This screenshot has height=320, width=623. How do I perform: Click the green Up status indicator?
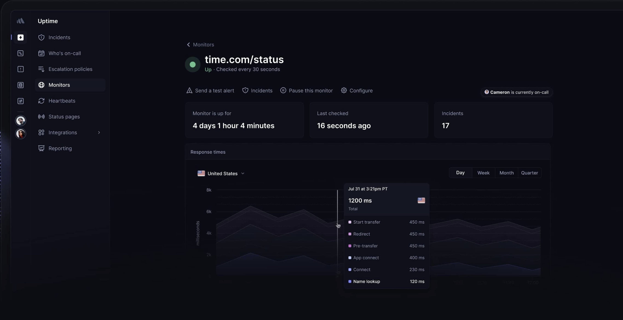(x=192, y=64)
